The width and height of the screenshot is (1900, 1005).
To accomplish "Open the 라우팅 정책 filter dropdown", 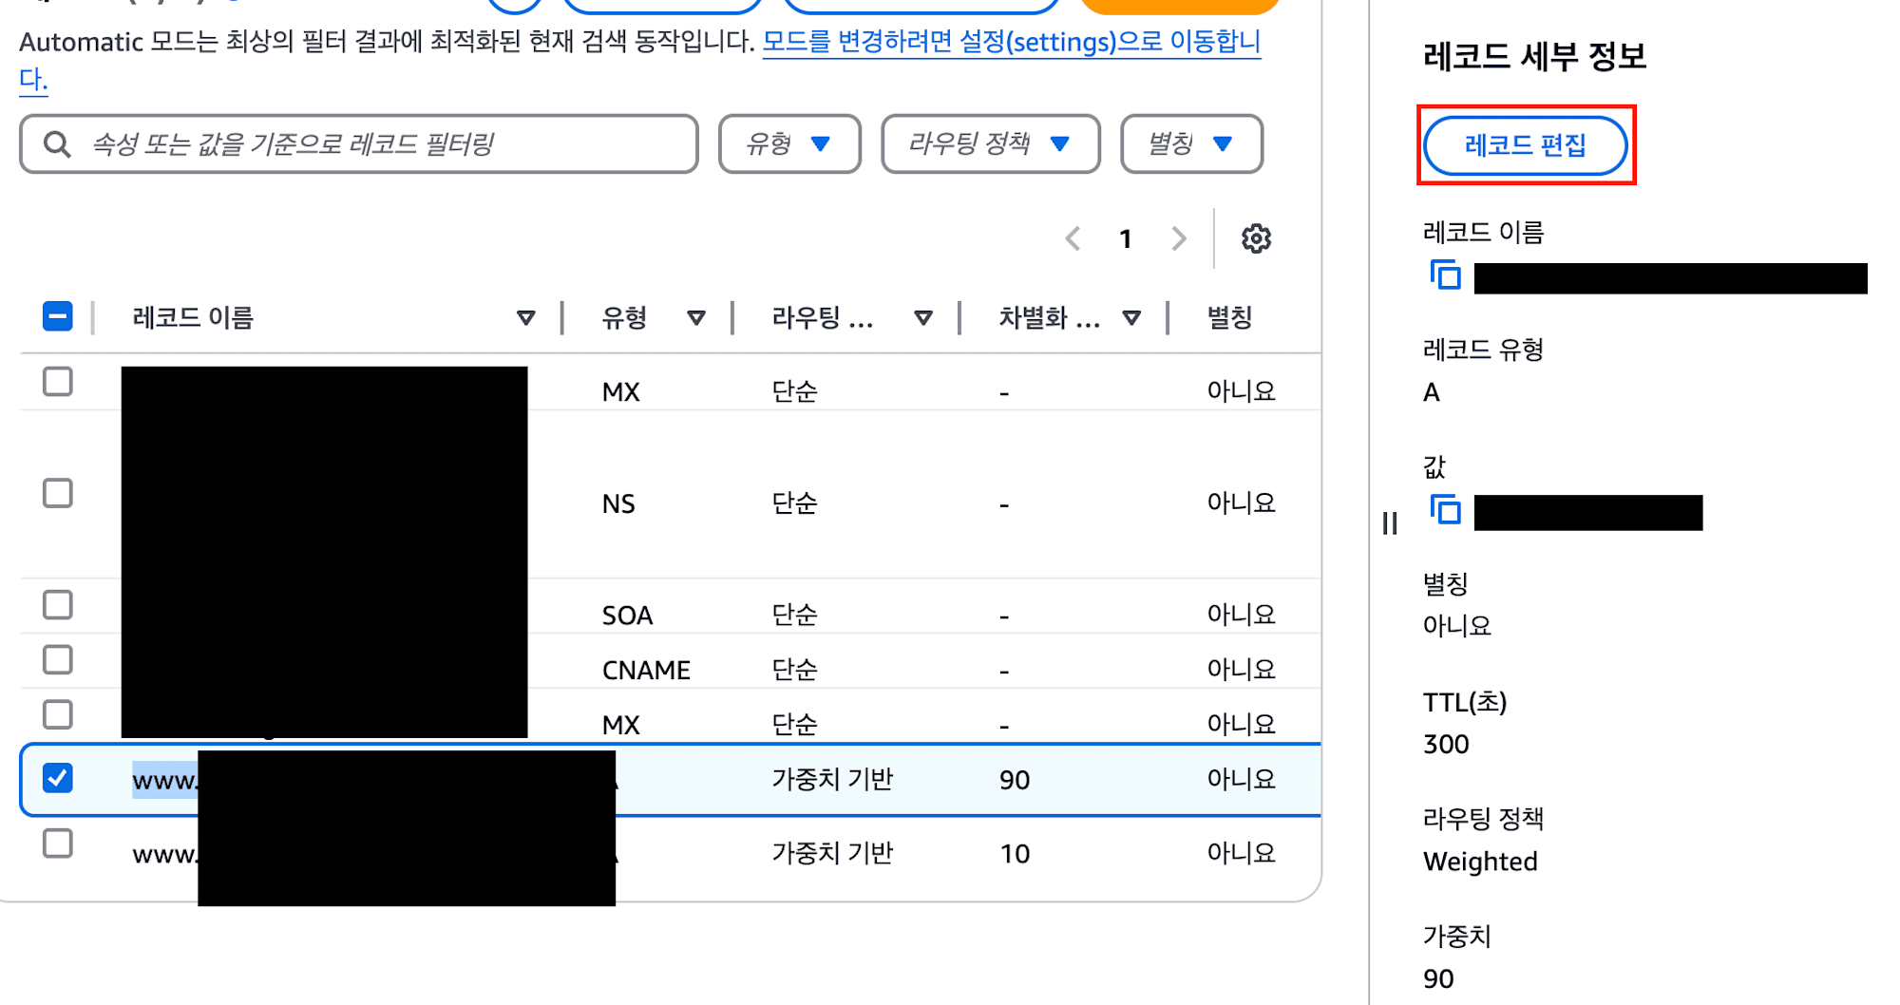I will [x=990, y=144].
